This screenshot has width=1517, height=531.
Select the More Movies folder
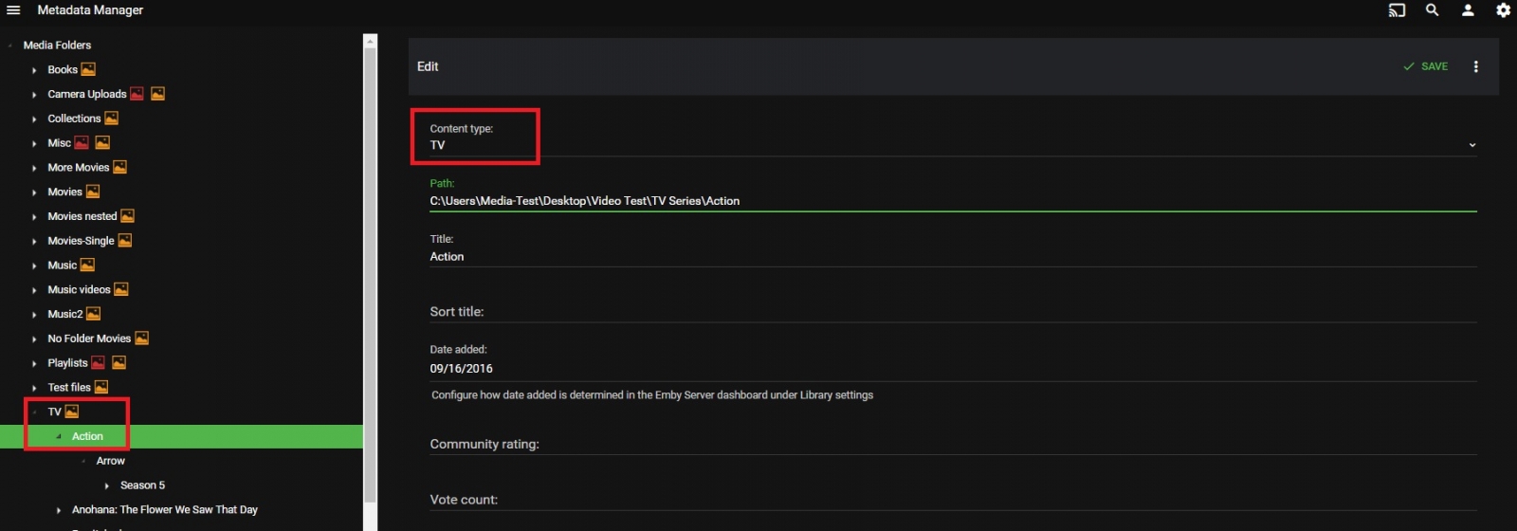point(79,167)
